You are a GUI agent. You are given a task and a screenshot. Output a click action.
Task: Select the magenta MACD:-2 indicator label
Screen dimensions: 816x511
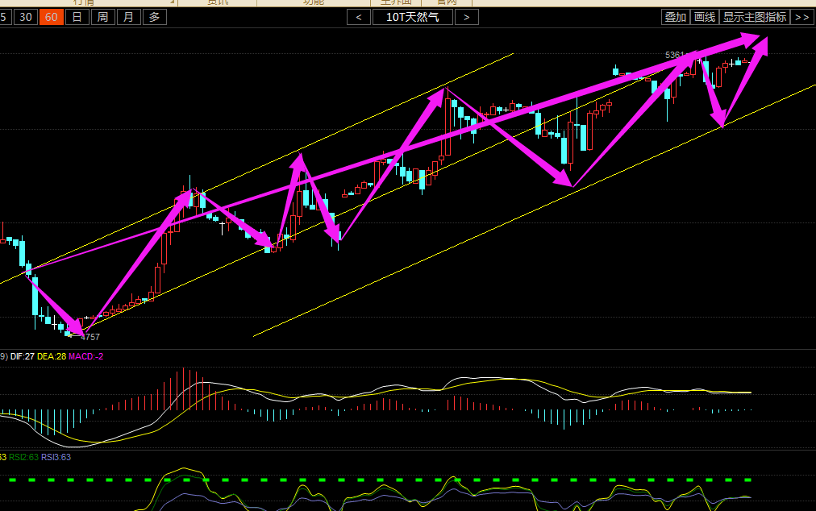pos(86,356)
